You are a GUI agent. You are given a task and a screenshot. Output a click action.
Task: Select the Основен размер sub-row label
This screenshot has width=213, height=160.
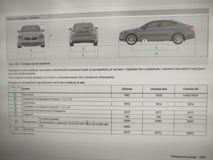(x=49, y=119)
